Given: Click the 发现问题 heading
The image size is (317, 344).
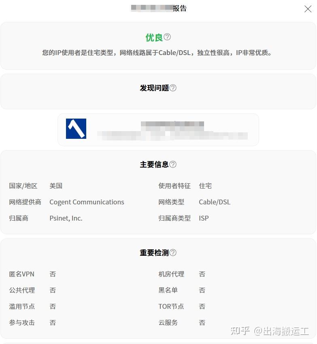Looking at the screenshot, I should click(x=154, y=88).
